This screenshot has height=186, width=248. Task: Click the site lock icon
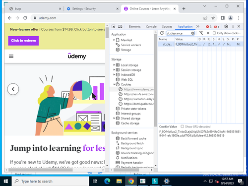tap(35, 18)
